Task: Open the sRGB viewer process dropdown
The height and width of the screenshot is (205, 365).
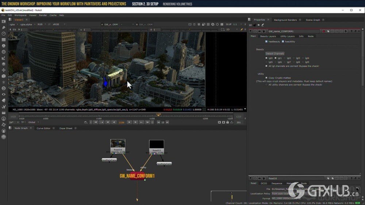Action: coord(59,24)
